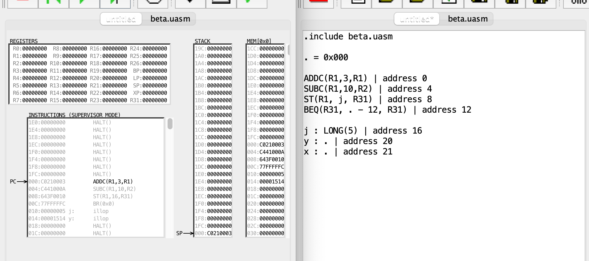This screenshot has width=589, height=261.
Task: Click register R10 value
Action: click(x=75, y=63)
